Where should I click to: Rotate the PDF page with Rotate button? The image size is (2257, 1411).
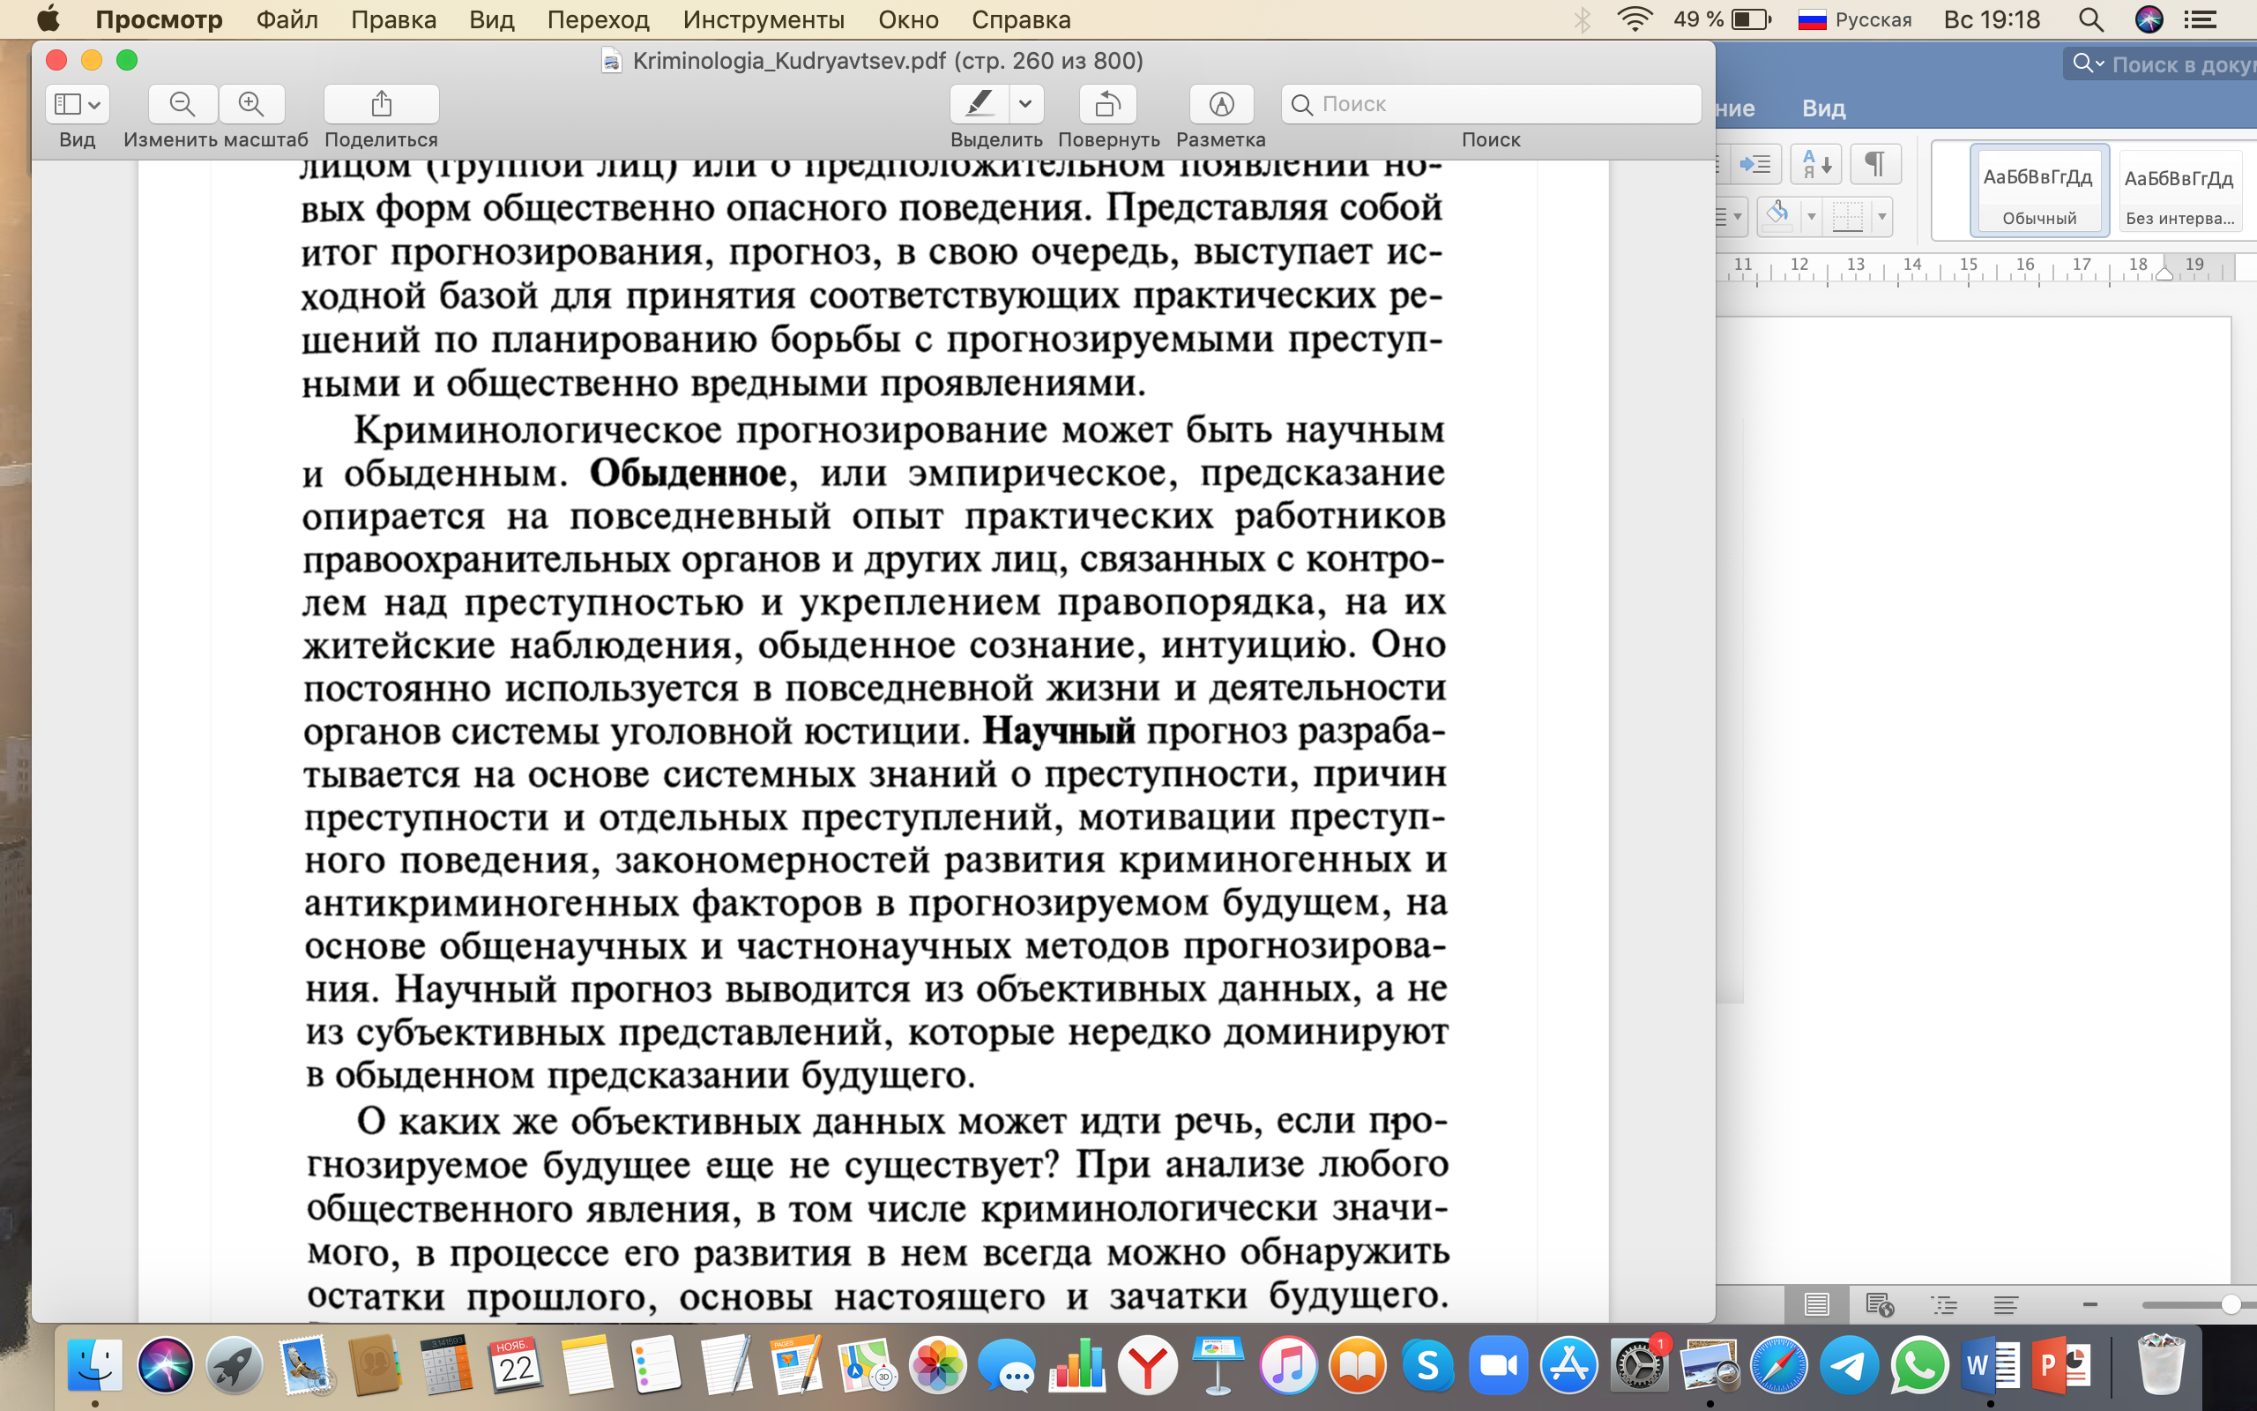(1108, 103)
